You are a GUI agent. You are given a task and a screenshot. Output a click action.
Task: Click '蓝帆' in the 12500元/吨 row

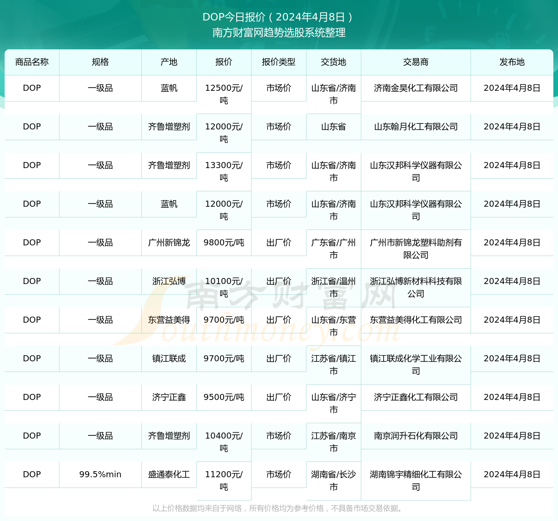pos(169,88)
